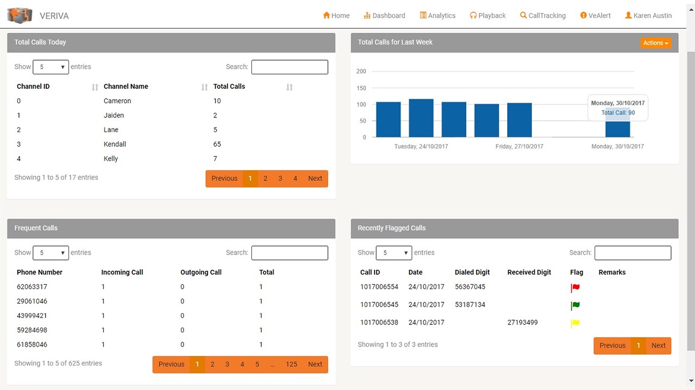The height and width of the screenshot is (390, 695).
Task: Go to CallTracking in navigation
Action: point(543,16)
